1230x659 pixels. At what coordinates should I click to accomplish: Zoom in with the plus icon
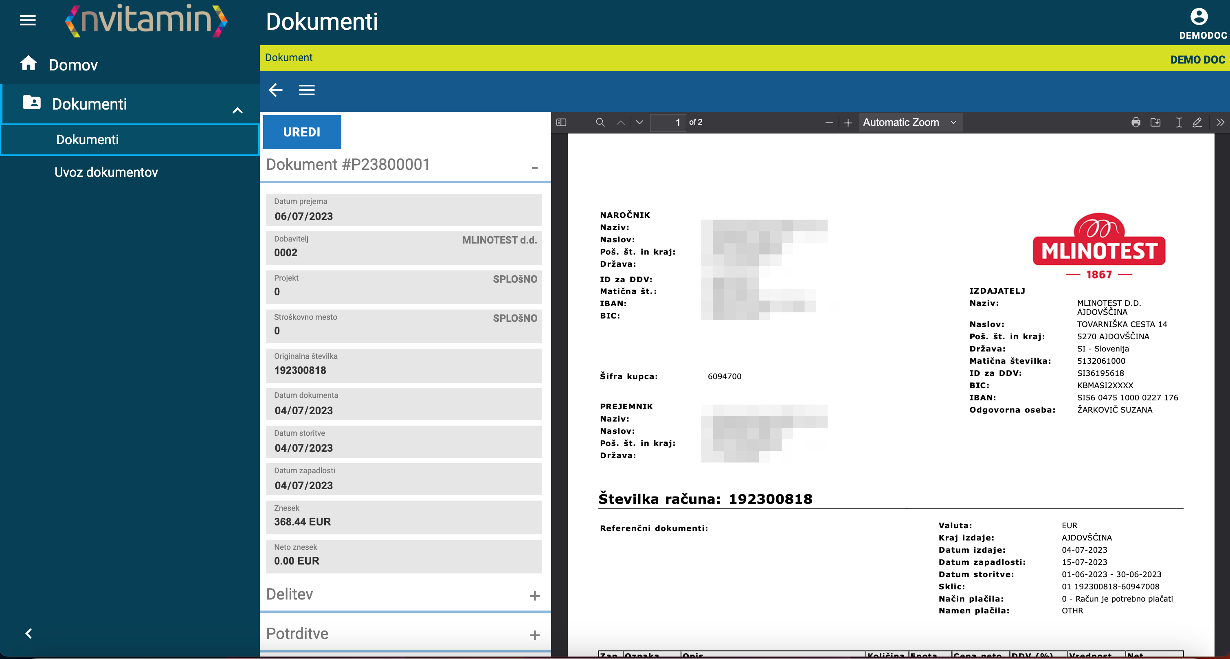coord(848,123)
